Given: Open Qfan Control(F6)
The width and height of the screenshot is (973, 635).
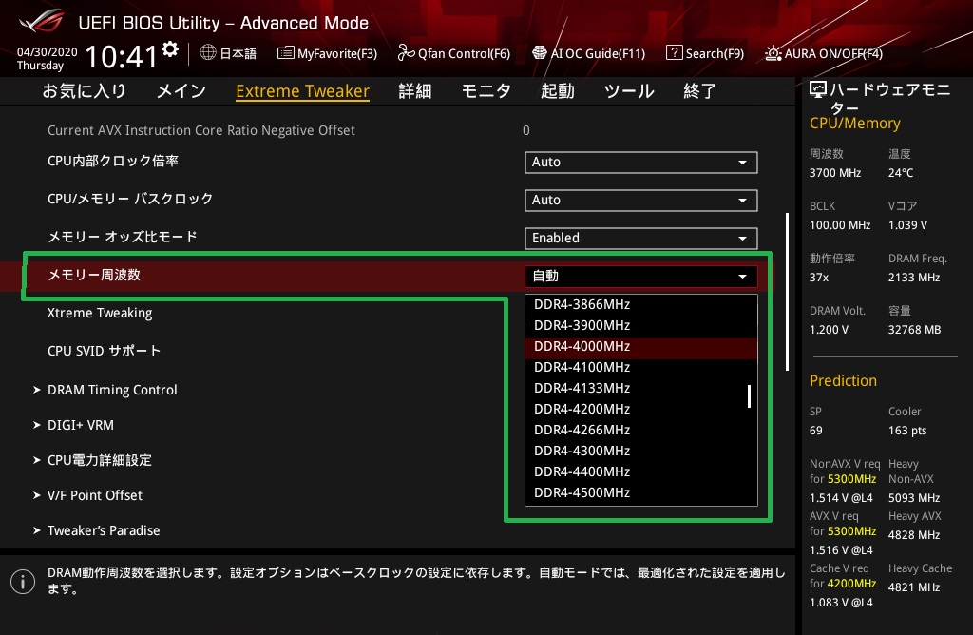Looking at the screenshot, I should tap(453, 53).
